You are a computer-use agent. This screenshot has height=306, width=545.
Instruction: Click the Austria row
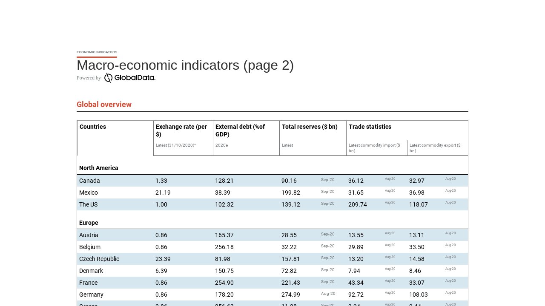point(89,235)
